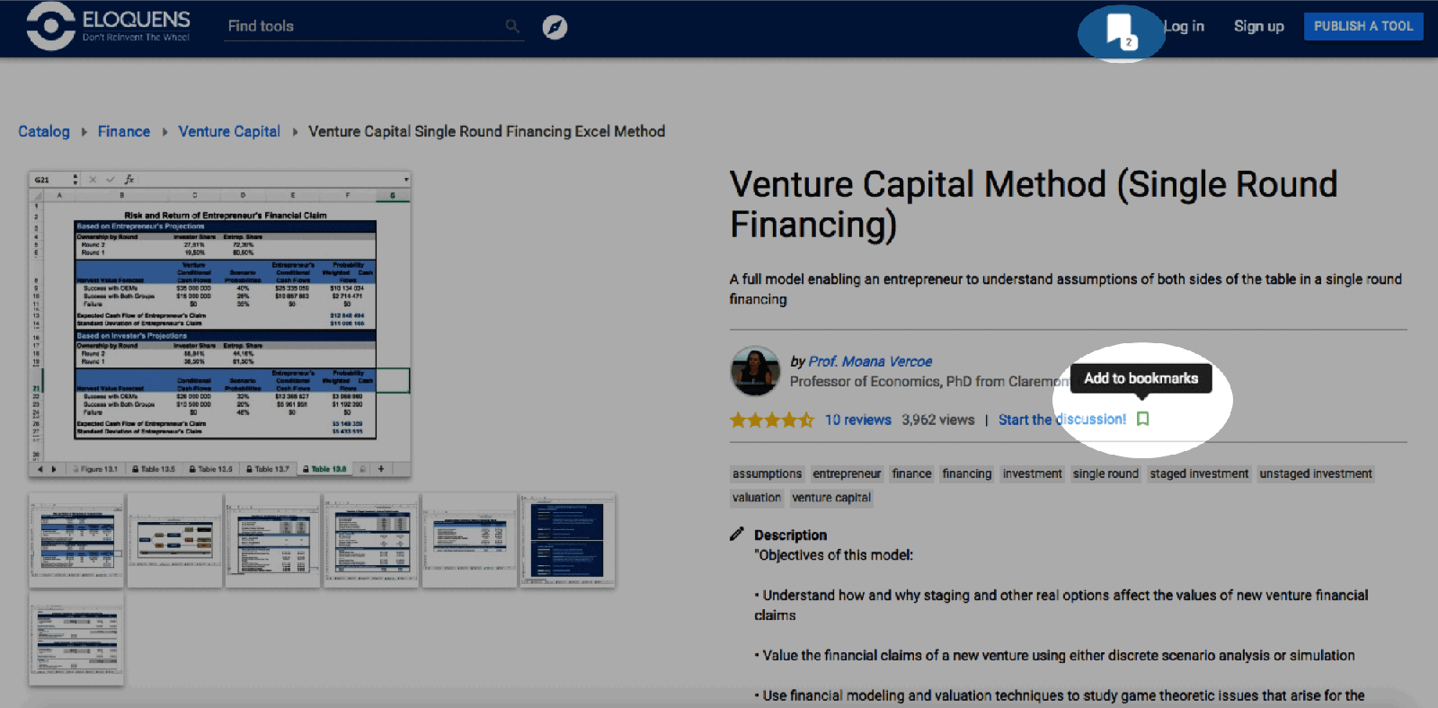Click the breadcrumb text ending in Excel Method
The height and width of the screenshot is (708, 1438).
(x=487, y=131)
